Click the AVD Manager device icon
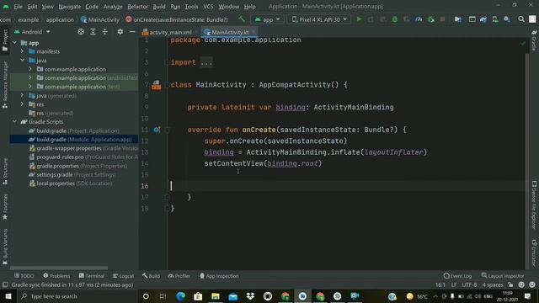The height and width of the screenshot is (303, 539). pos(495,19)
